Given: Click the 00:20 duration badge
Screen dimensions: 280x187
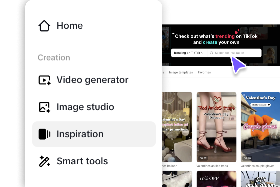Looking at the screenshot, I should tap(247, 158).
